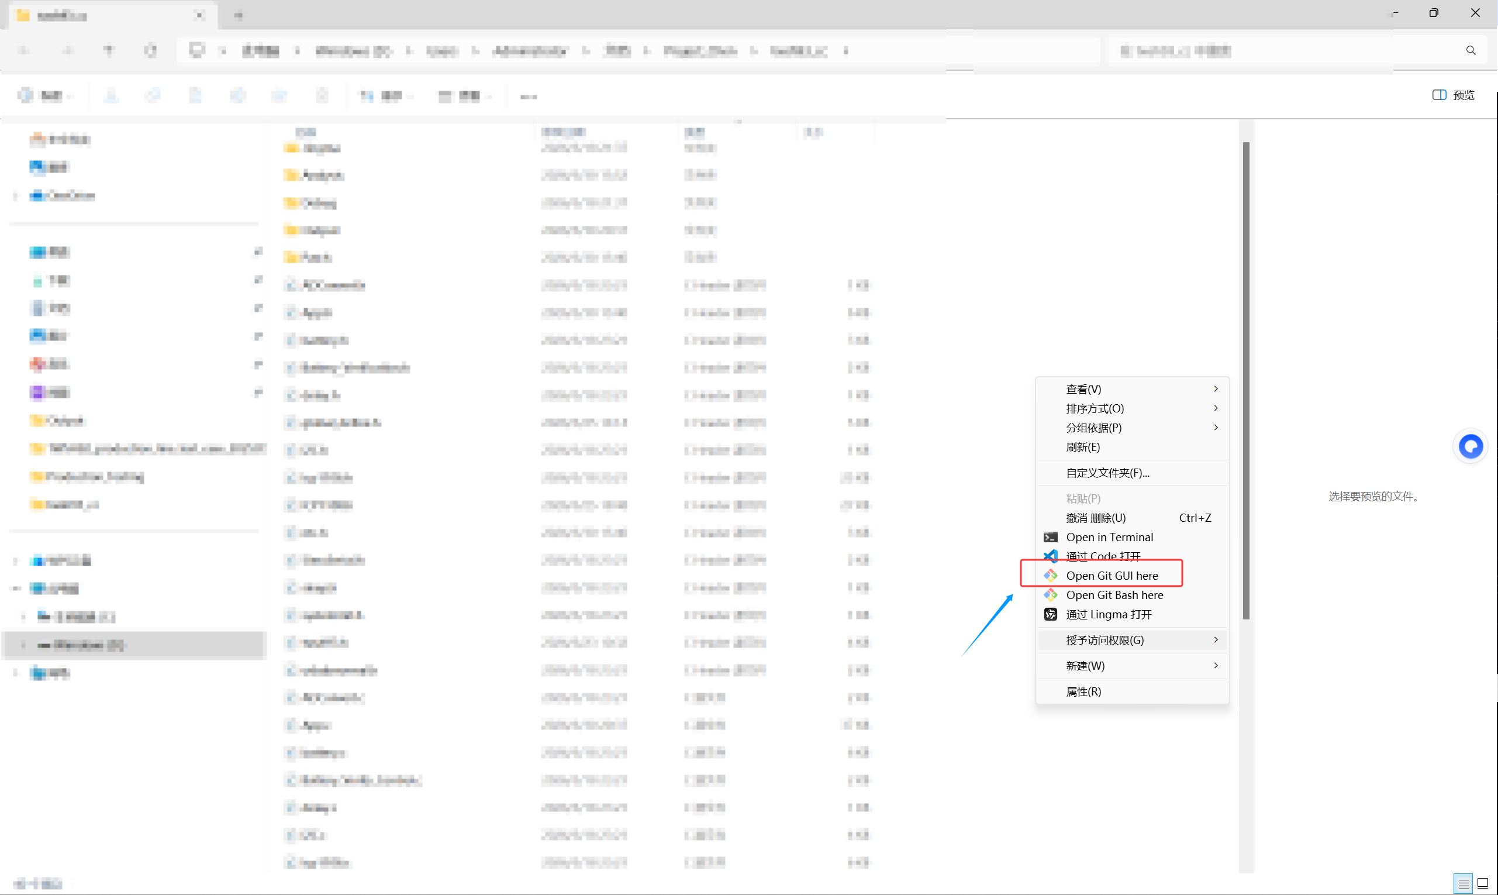The image size is (1498, 895).
Task: Click the refresh icon beside address bar
Action: pos(151,51)
